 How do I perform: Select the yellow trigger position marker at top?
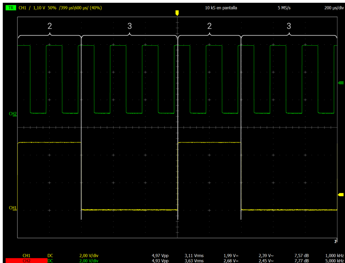tap(177, 13)
